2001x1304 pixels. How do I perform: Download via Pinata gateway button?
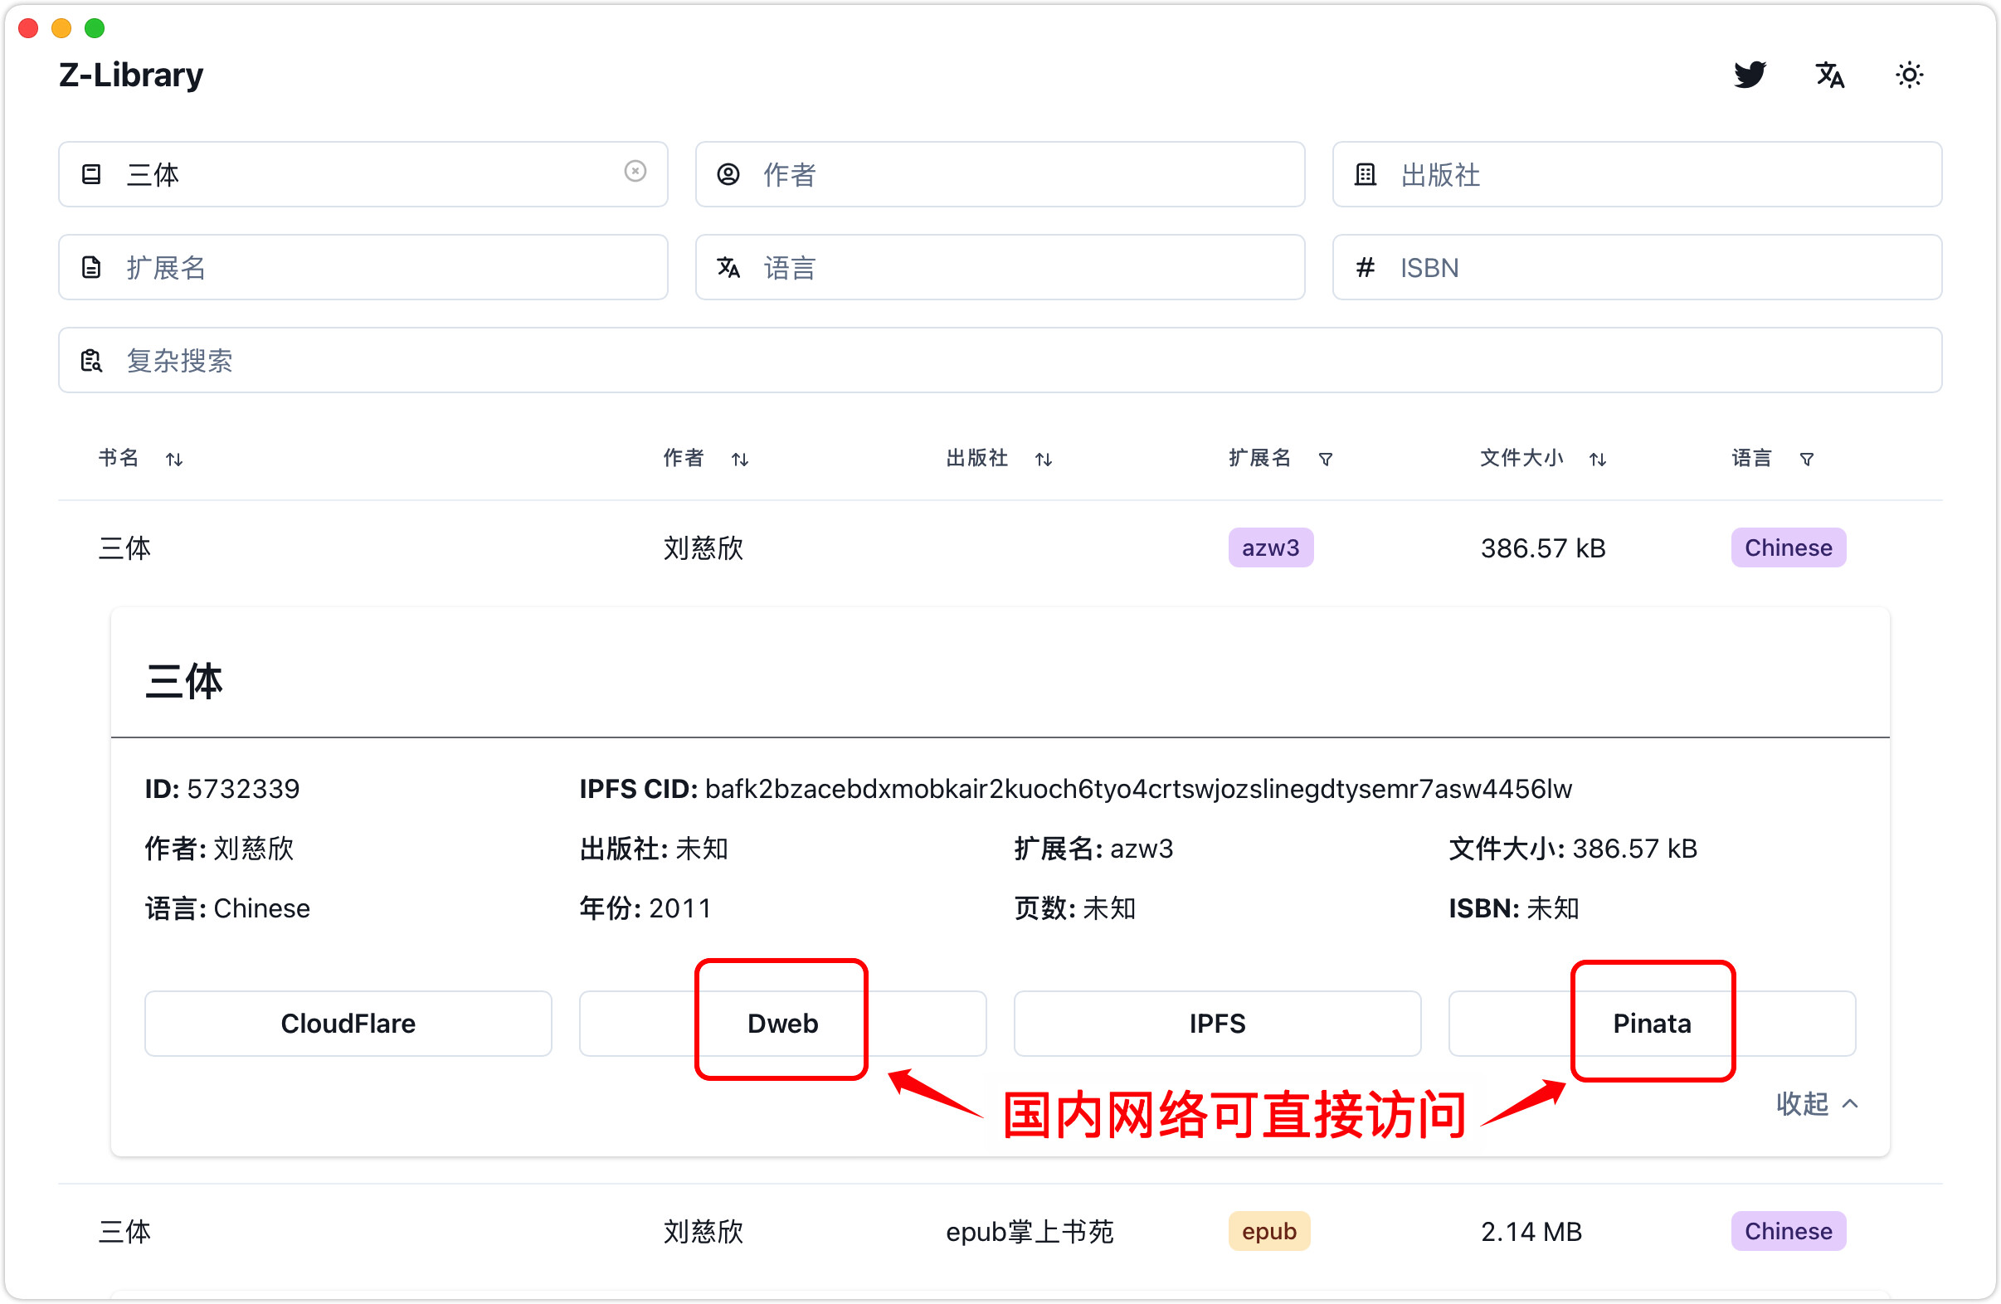pyautogui.click(x=1652, y=1023)
